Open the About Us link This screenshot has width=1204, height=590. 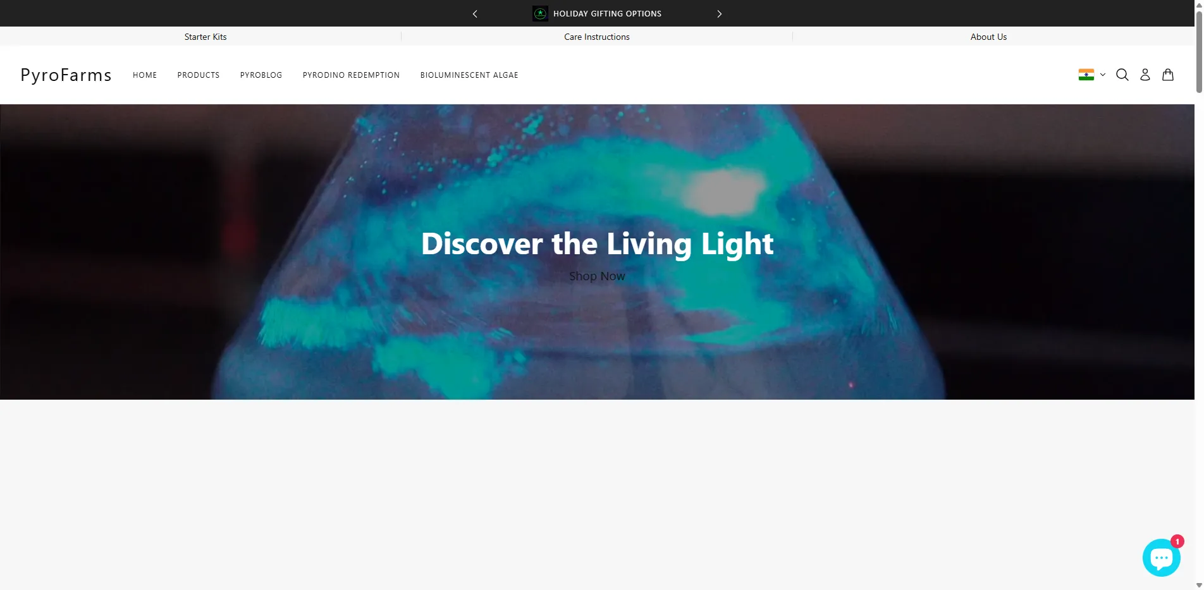click(988, 37)
